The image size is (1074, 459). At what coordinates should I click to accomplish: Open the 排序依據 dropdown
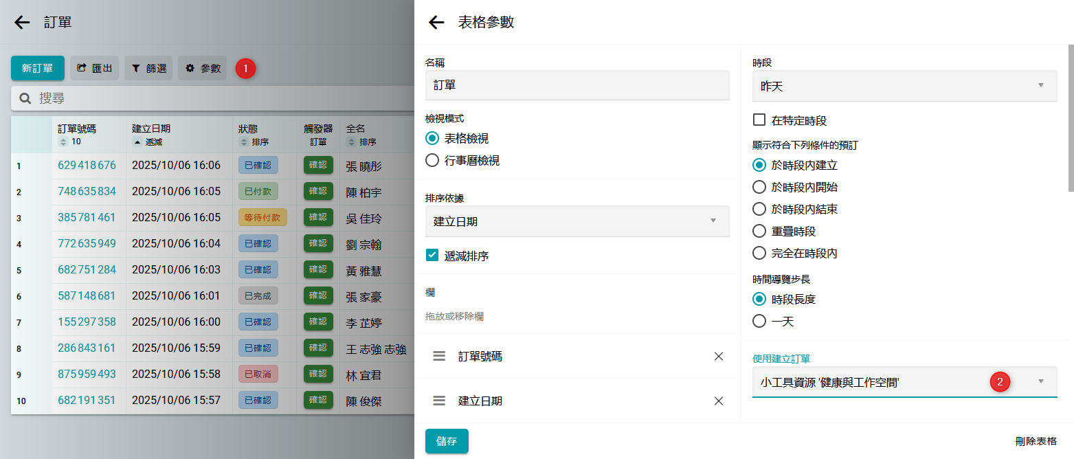point(577,221)
